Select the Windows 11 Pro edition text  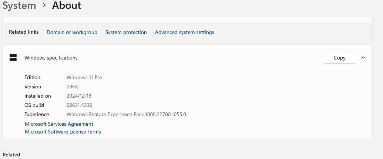tap(84, 78)
